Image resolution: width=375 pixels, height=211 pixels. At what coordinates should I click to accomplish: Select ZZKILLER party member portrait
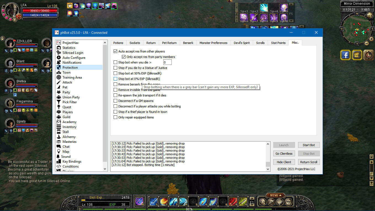(10, 43)
